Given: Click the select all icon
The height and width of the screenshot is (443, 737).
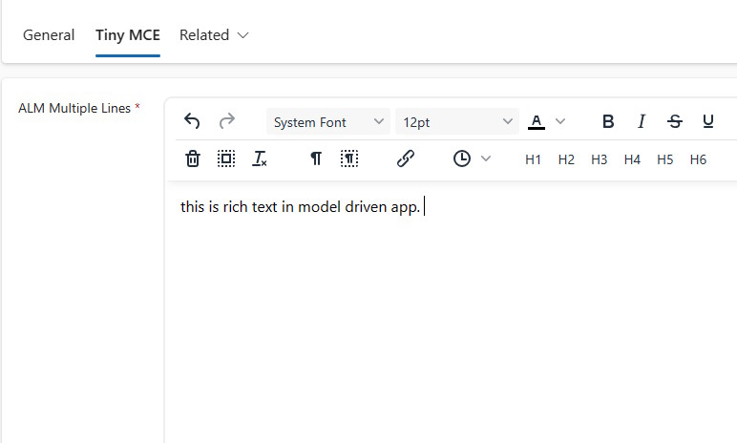Looking at the screenshot, I should pos(226,158).
